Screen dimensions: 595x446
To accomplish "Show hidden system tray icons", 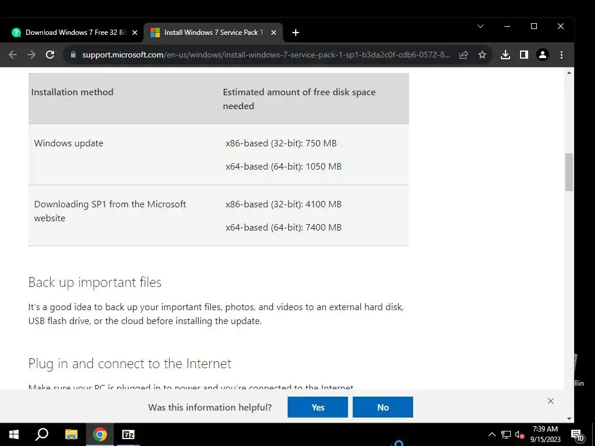I will pyautogui.click(x=492, y=434).
